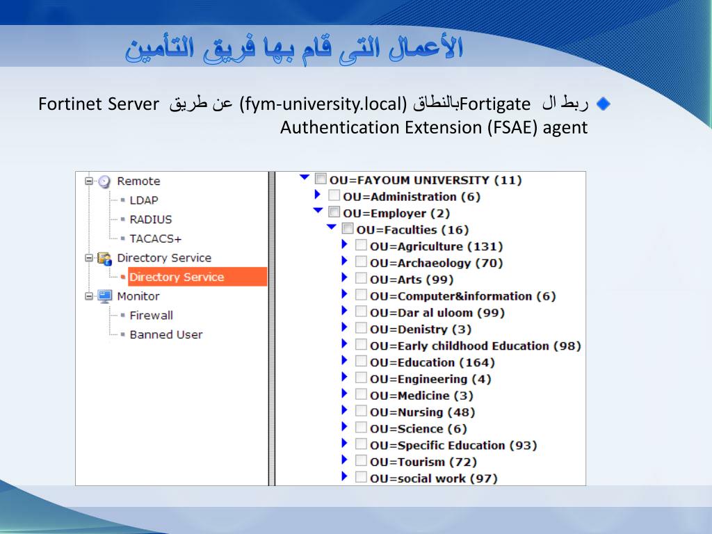This screenshot has height=534, width=712.
Task: Expand the OU=Science arrow
Action: [x=345, y=426]
